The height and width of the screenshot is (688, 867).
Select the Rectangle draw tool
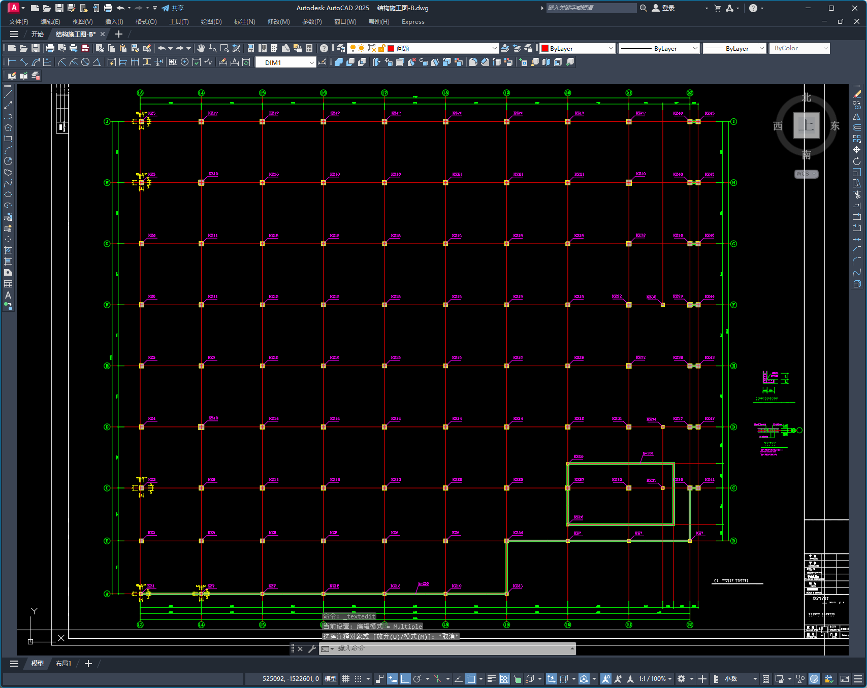pyautogui.click(x=8, y=139)
